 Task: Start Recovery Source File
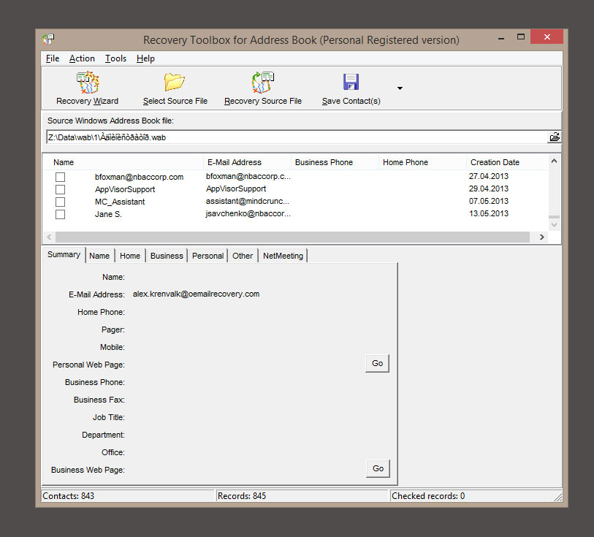pyautogui.click(x=262, y=88)
